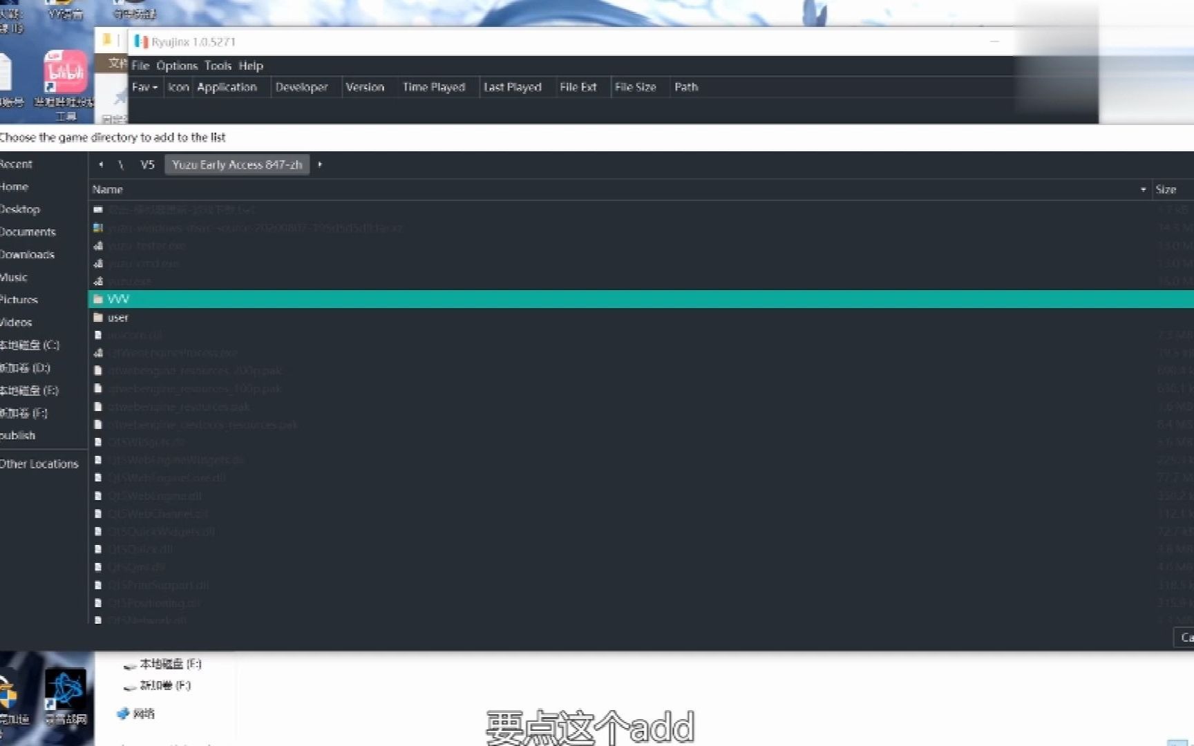Click the Path column header
This screenshot has height=746, width=1194.
686,87
